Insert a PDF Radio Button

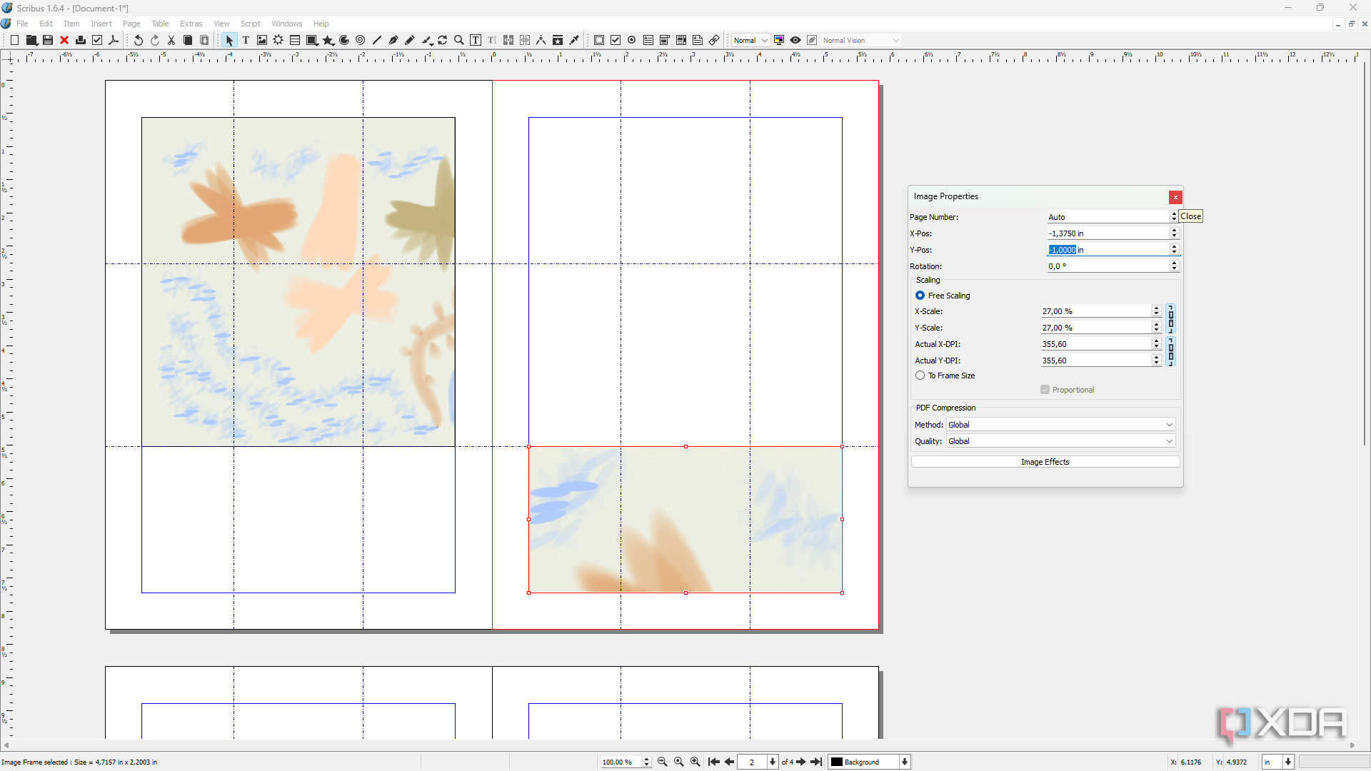pos(632,41)
